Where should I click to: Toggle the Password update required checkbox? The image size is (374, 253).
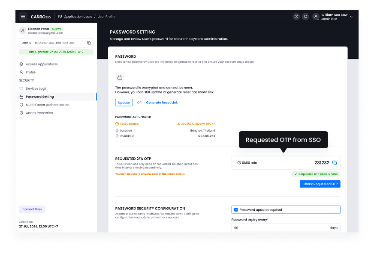click(236, 210)
